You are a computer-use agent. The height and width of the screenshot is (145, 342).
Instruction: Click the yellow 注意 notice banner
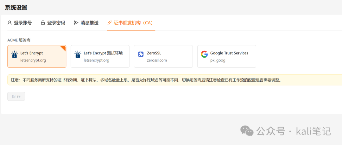(x=175, y=80)
